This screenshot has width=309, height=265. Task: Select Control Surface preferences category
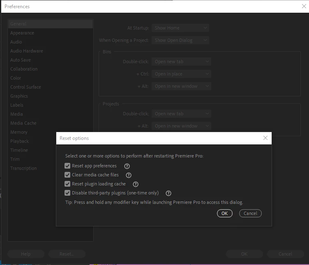(x=51, y=87)
